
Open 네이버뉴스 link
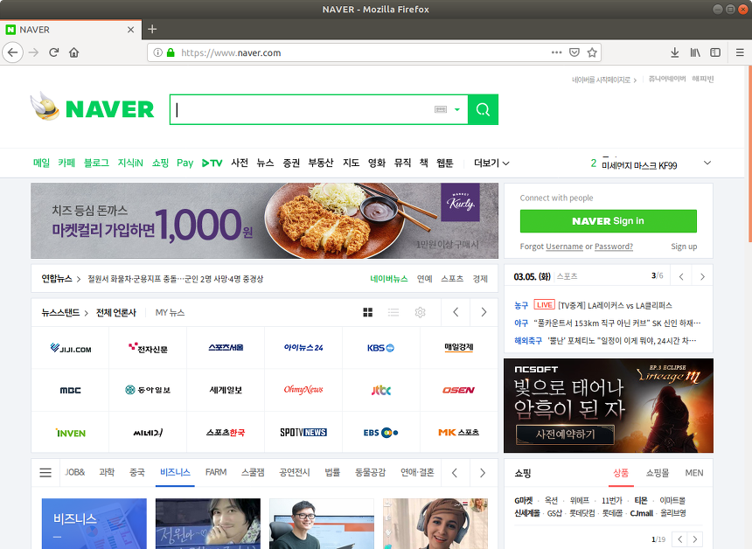point(388,279)
